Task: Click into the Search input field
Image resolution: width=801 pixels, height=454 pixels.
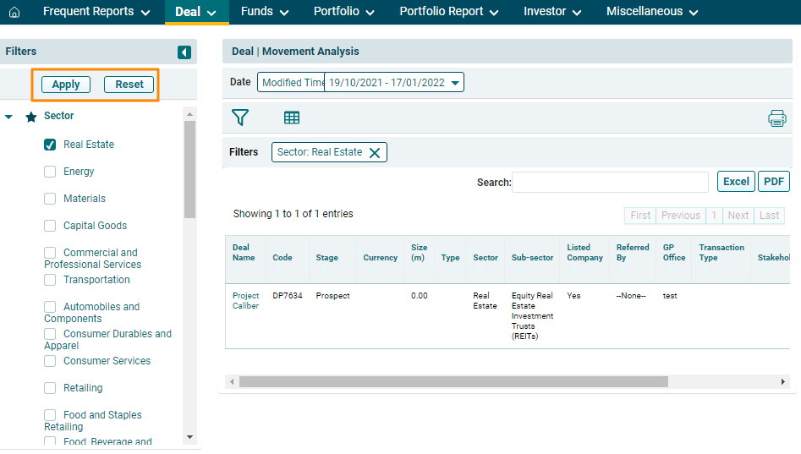Action: [x=610, y=183]
